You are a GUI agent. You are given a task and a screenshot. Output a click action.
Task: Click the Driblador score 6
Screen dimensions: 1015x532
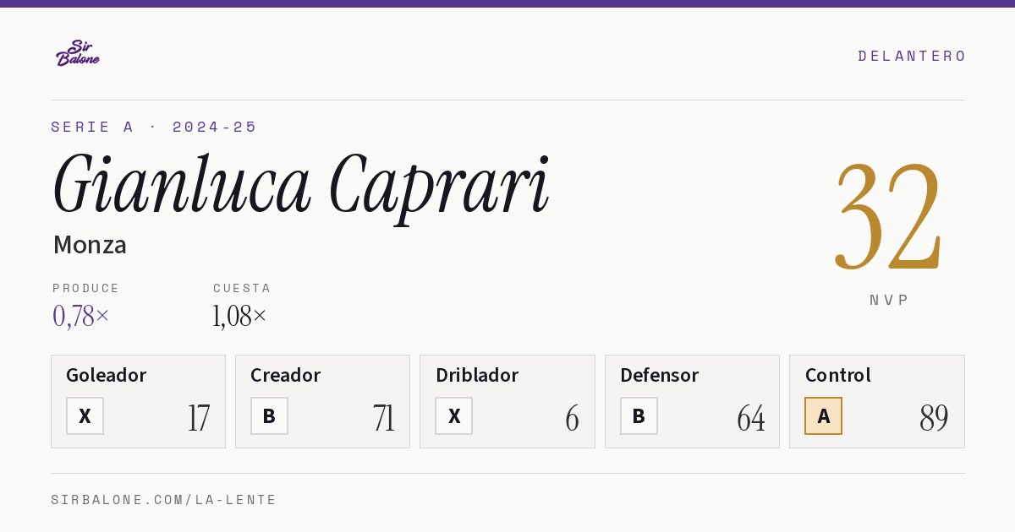pos(573,418)
